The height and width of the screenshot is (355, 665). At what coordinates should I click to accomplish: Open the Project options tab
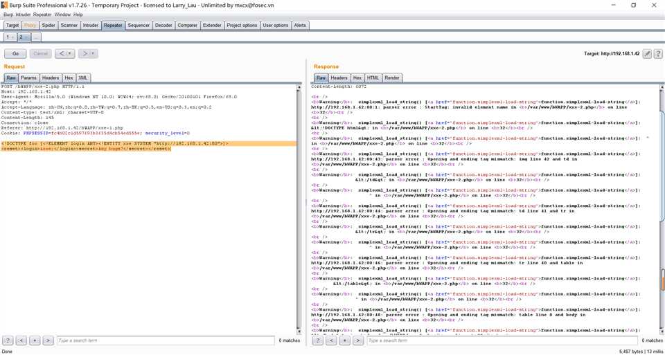click(242, 26)
